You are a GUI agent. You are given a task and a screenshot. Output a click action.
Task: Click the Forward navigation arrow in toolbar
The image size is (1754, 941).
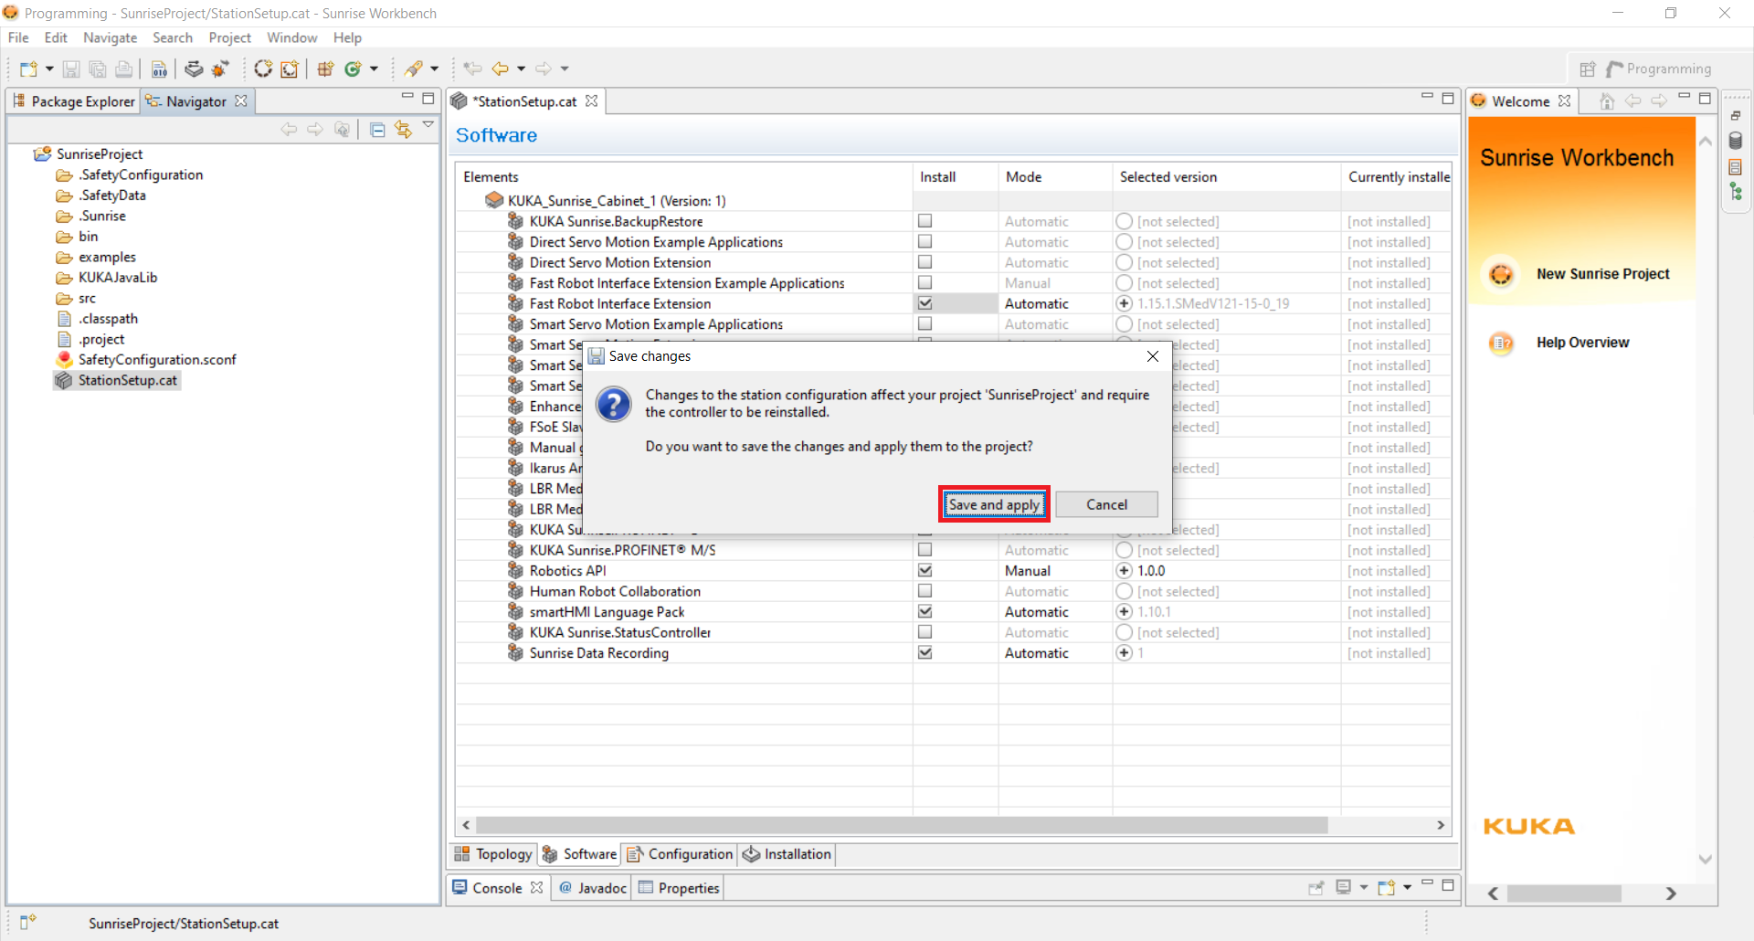click(544, 69)
